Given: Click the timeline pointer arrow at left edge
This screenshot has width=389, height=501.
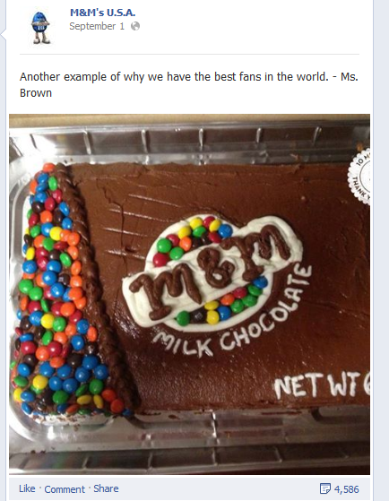Looking at the screenshot, I should click(x=3, y=34).
